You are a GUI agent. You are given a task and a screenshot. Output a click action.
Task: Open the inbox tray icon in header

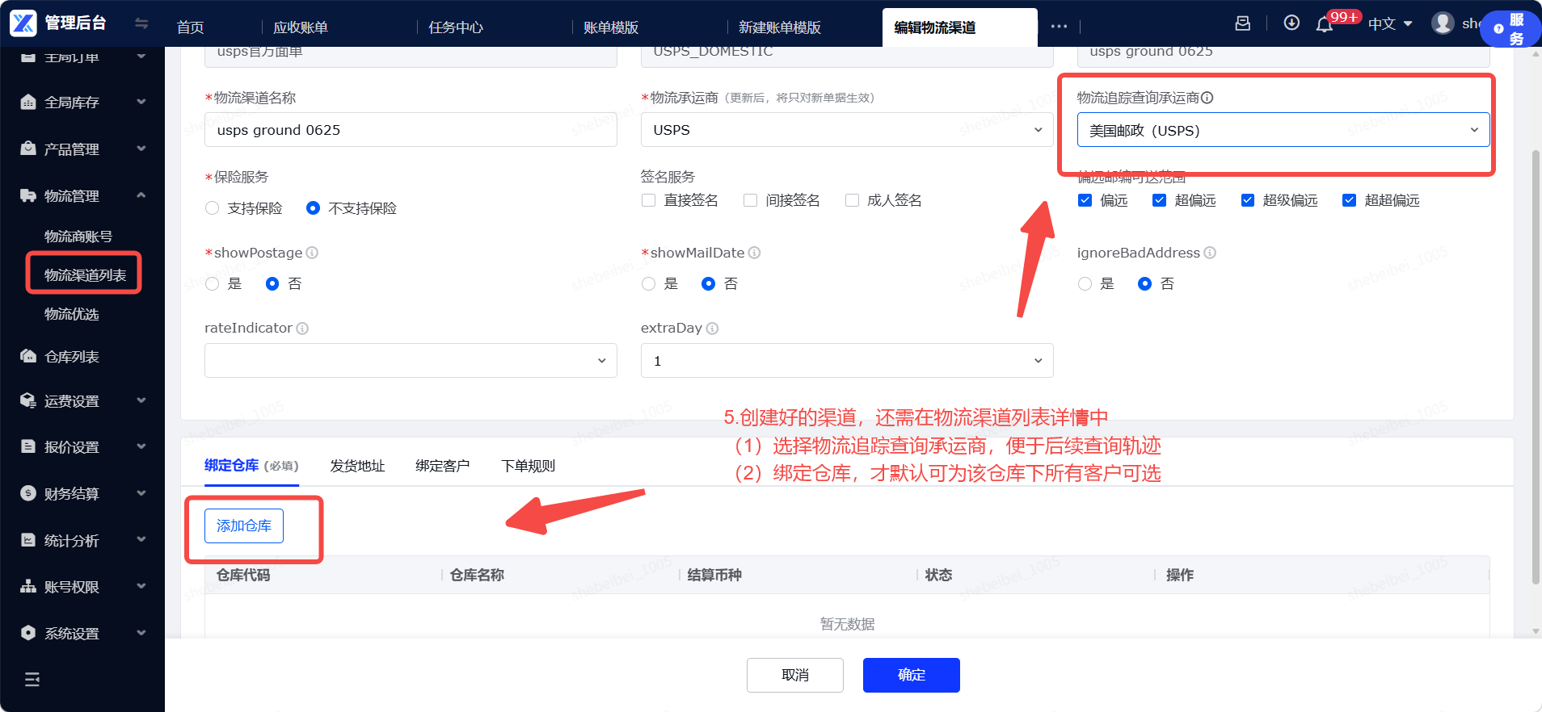(x=1243, y=23)
